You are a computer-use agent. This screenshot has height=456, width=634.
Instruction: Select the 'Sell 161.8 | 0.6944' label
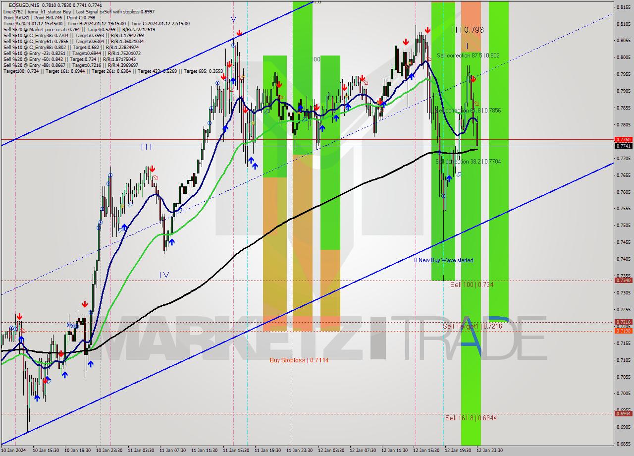tap(471, 418)
